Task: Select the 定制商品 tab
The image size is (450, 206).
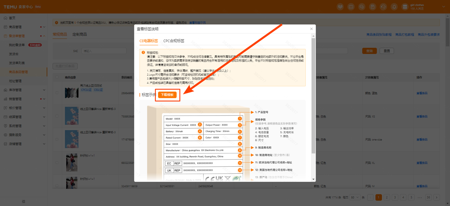Action: [x=80, y=34]
